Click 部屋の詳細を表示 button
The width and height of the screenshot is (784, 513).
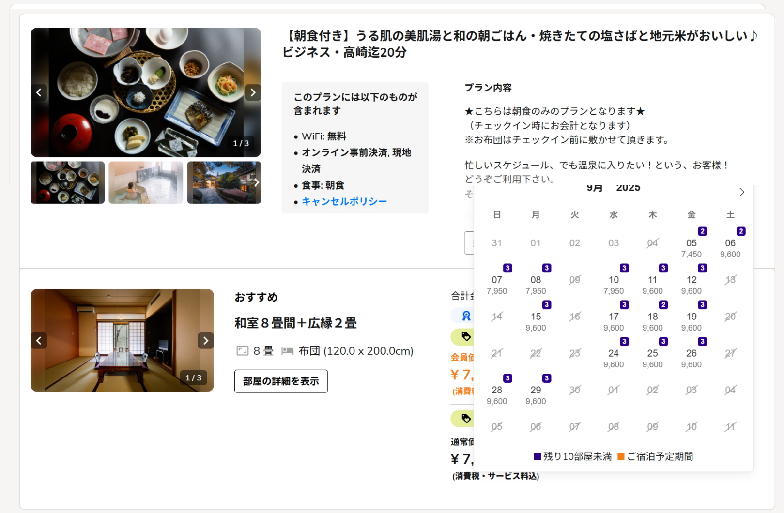coord(281,381)
